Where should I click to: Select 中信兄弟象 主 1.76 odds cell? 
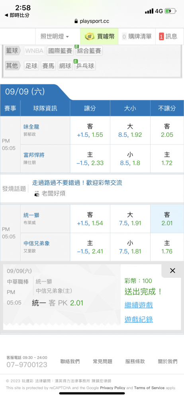167,247
